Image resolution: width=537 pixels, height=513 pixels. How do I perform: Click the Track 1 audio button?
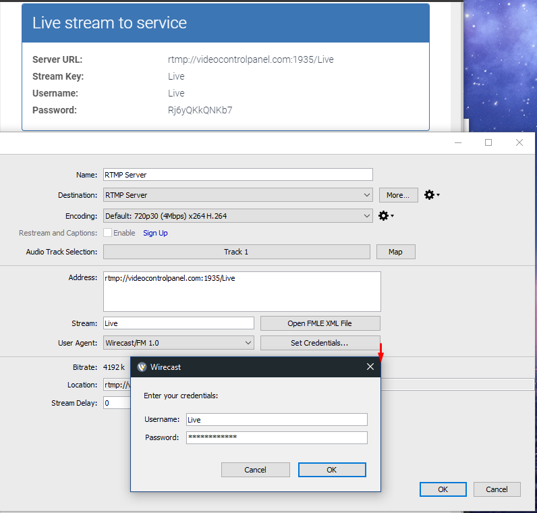237,252
